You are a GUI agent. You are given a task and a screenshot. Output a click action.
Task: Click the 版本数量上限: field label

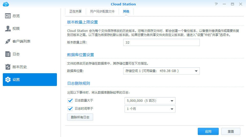tap(77, 42)
